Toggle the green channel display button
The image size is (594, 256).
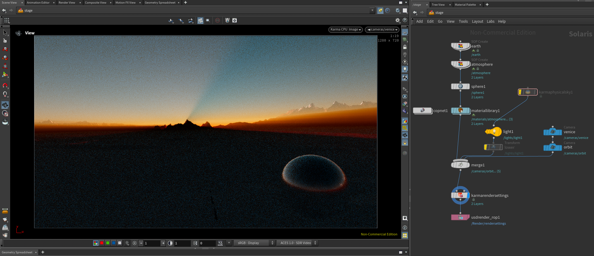coord(108,243)
